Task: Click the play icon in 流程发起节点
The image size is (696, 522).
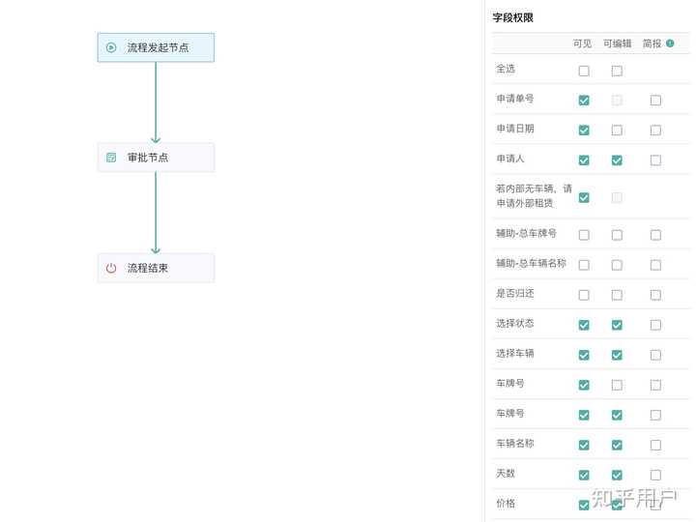Action: (x=111, y=47)
